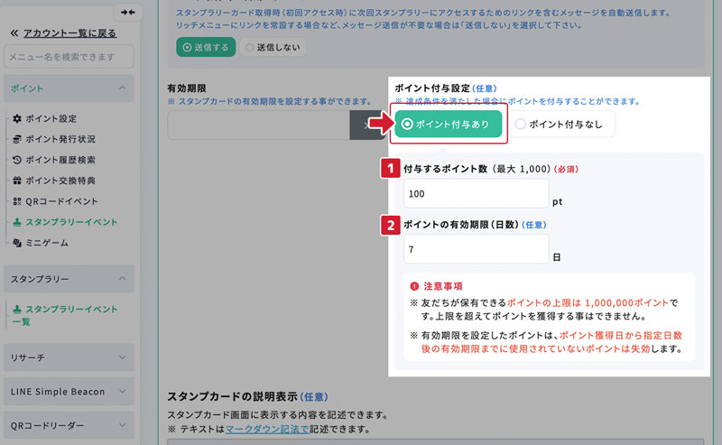Expand the QRコードリーダー section

pyautogui.click(x=122, y=425)
